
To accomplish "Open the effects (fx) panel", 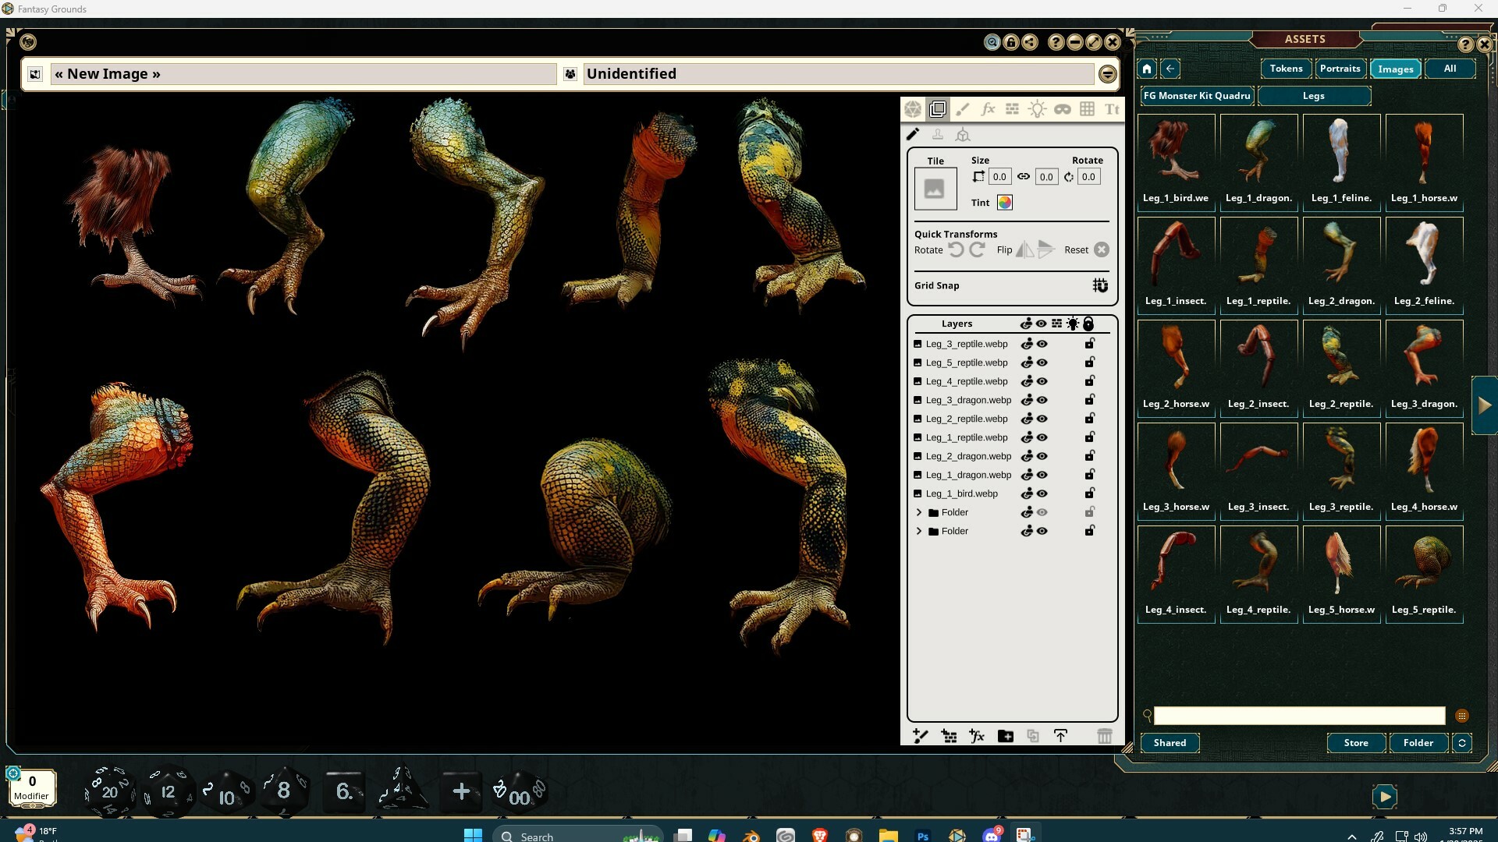I will [x=989, y=109].
